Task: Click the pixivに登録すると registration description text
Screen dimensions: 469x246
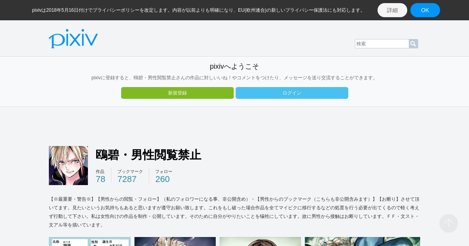Action: tap(234, 78)
